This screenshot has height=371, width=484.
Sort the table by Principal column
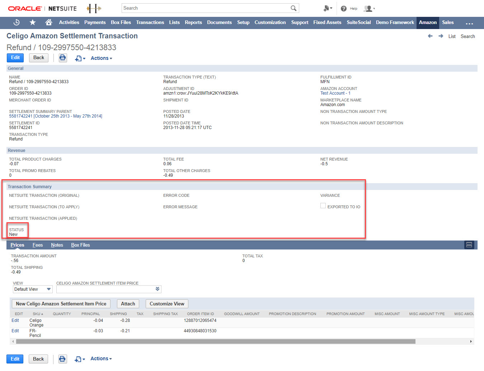click(x=90, y=314)
